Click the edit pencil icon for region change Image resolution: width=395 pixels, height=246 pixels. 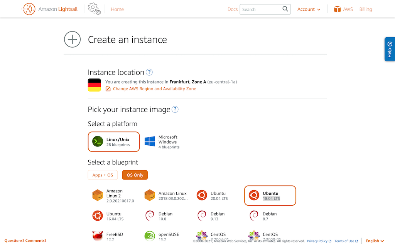click(108, 89)
